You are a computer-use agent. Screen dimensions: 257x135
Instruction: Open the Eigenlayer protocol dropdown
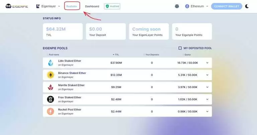pos(48,6)
